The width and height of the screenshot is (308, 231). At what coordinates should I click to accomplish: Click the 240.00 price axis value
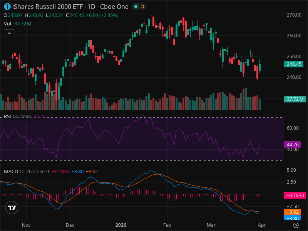(x=294, y=77)
